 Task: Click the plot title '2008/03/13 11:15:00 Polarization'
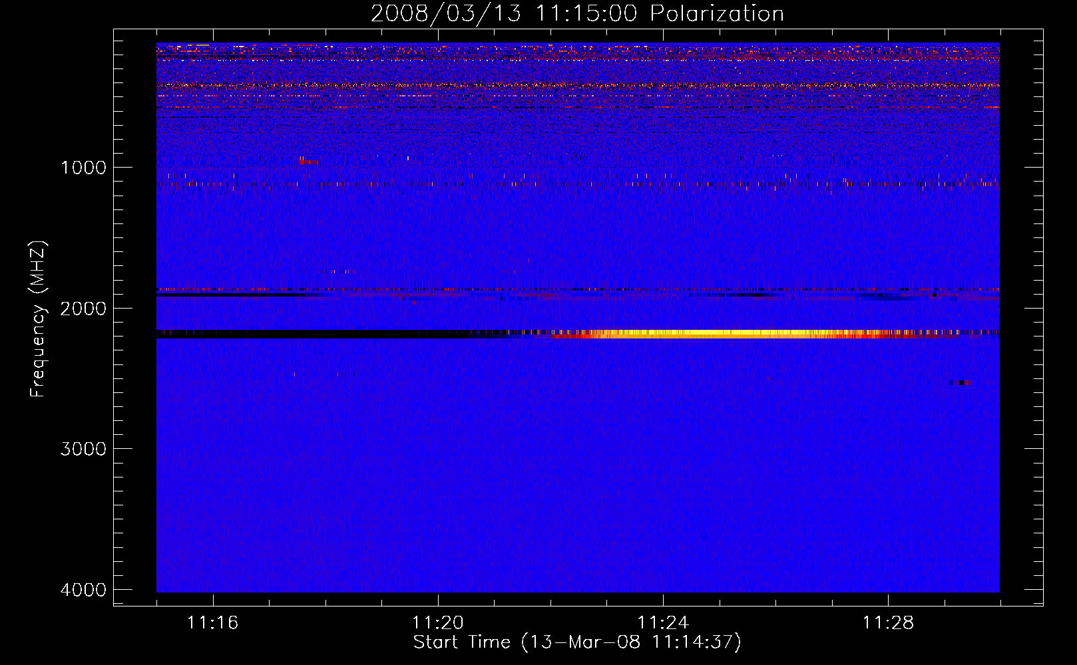(577, 14)
